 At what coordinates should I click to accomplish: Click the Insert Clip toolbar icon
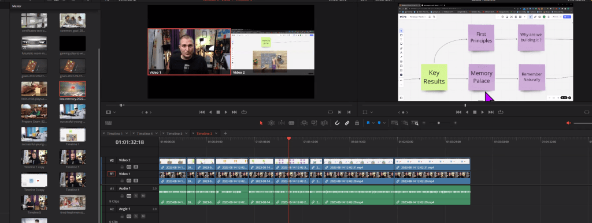304,123
